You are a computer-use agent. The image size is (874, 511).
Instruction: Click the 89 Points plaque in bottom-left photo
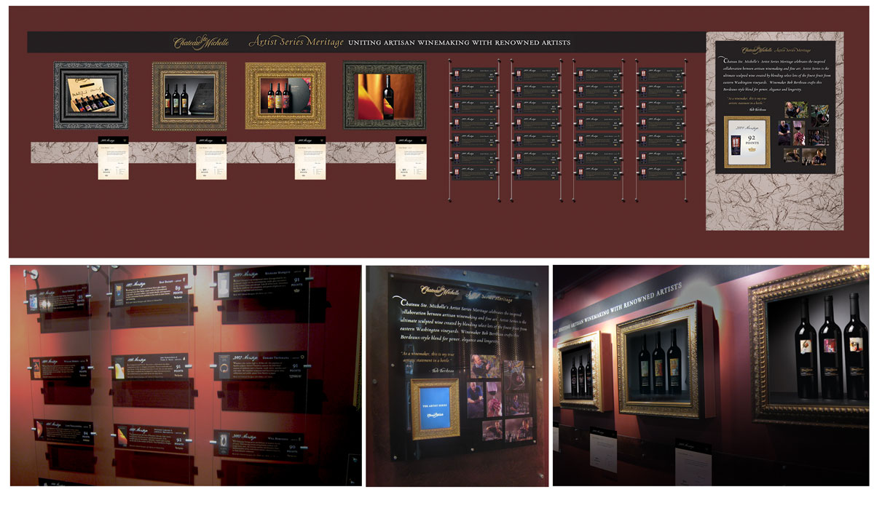click(x=151, y=292)
